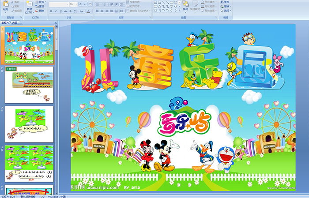
Task: Toggle Center alignment button
Action: click(x=102, y=11)
